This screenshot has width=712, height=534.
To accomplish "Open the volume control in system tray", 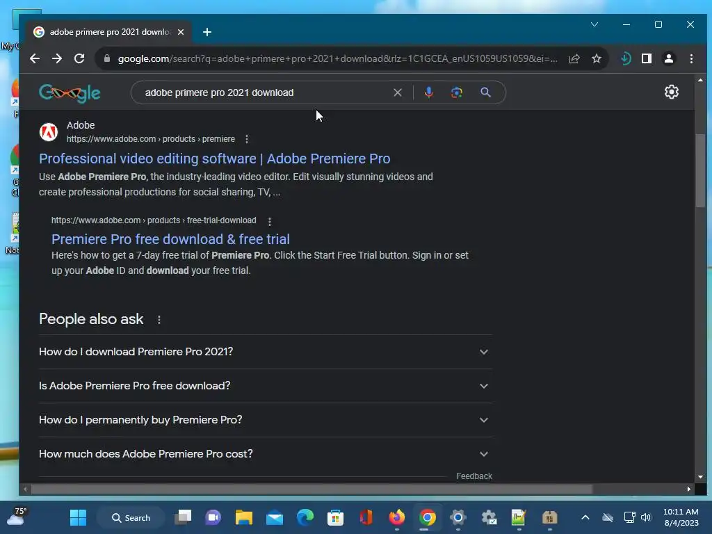I will (x=646, y=517).
